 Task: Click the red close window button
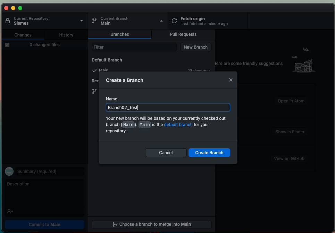(x=6, y=8)
